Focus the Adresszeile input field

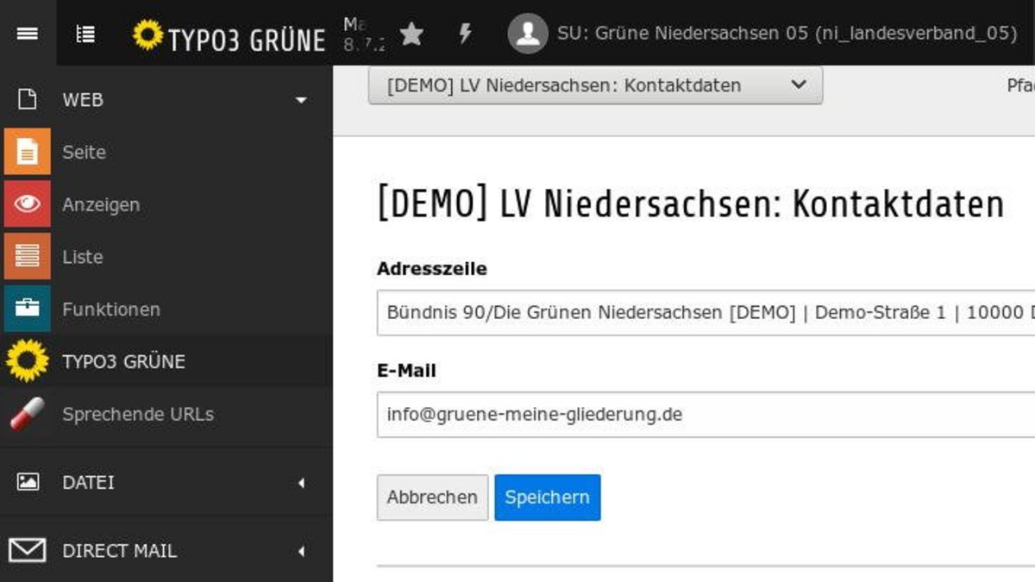coord(706,312)
